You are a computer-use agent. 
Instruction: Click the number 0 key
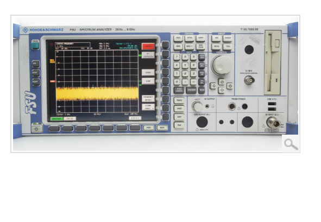[x=177, y=82]
